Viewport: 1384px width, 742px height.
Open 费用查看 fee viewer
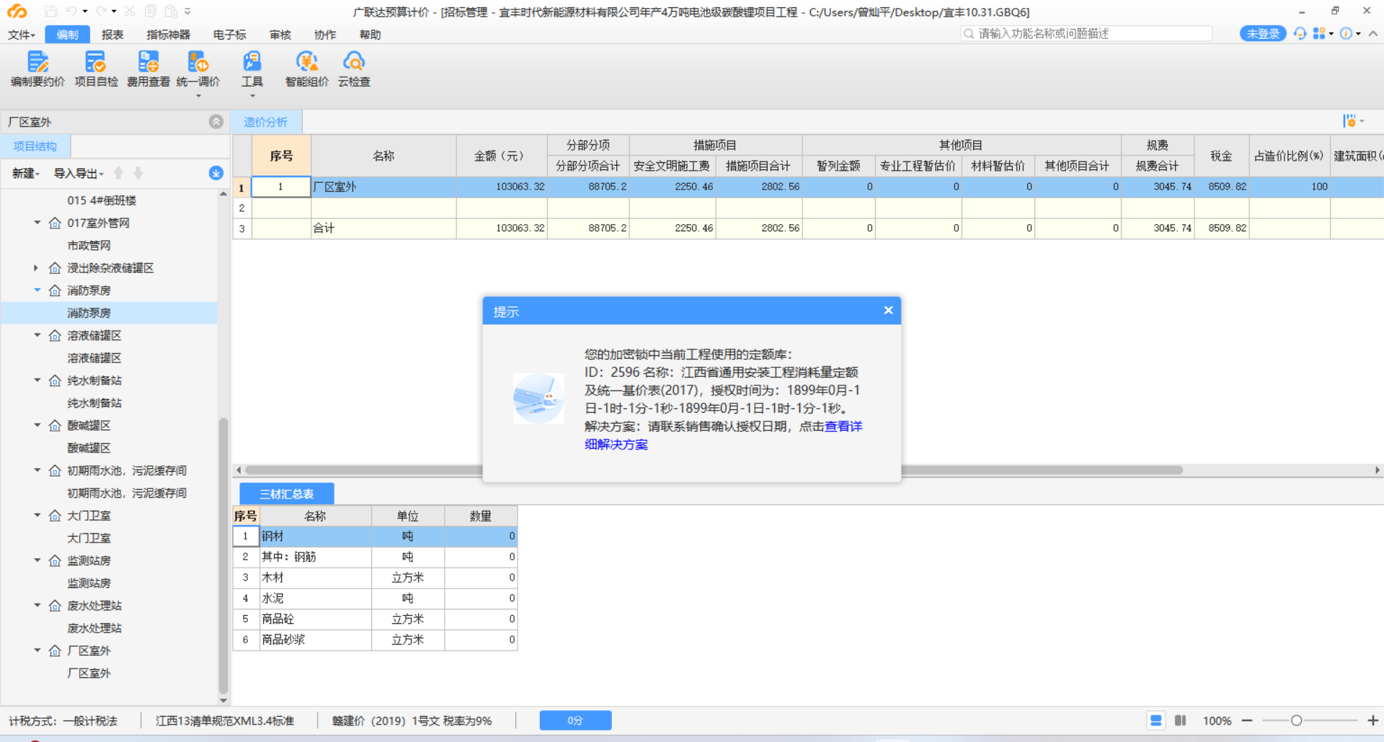click(148, 69)
